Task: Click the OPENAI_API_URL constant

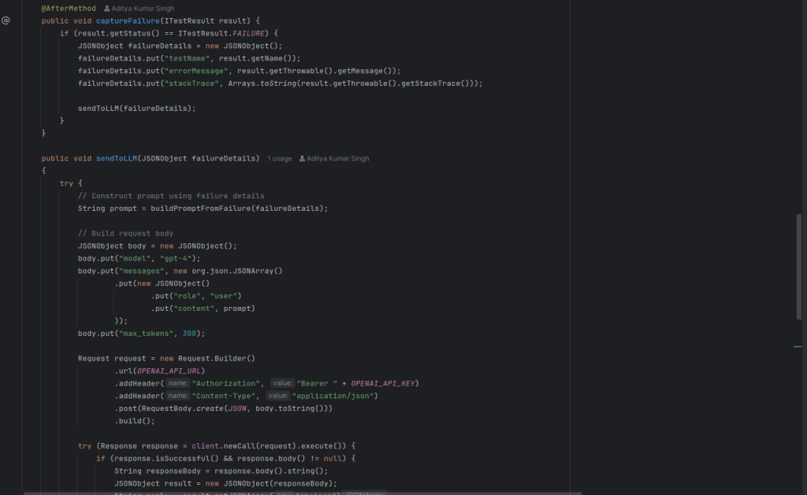Action: [169, 371]
